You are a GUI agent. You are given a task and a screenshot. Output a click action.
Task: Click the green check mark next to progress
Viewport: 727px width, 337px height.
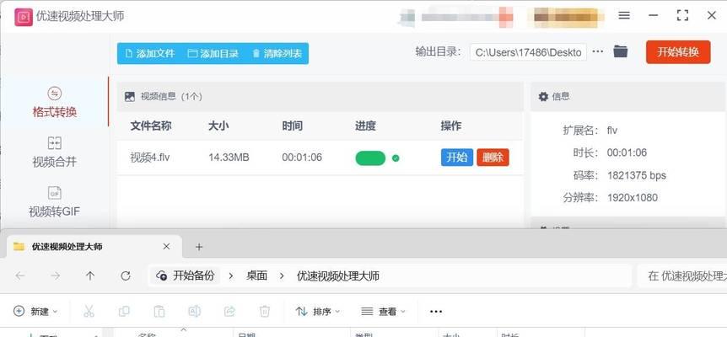coord(396,158)
